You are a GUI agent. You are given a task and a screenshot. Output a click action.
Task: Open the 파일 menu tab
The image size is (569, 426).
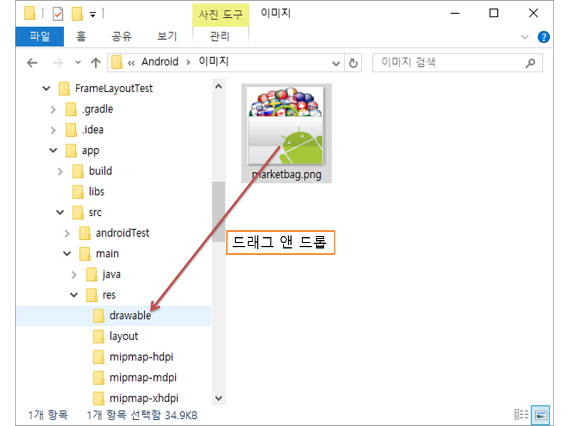40,37
